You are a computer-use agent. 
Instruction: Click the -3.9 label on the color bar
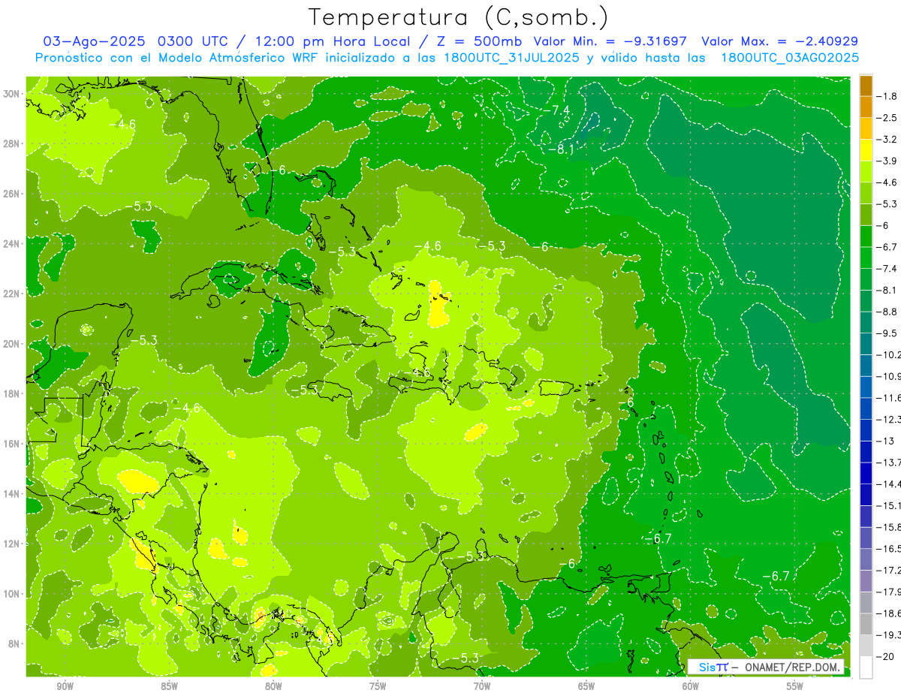[887, 161]
